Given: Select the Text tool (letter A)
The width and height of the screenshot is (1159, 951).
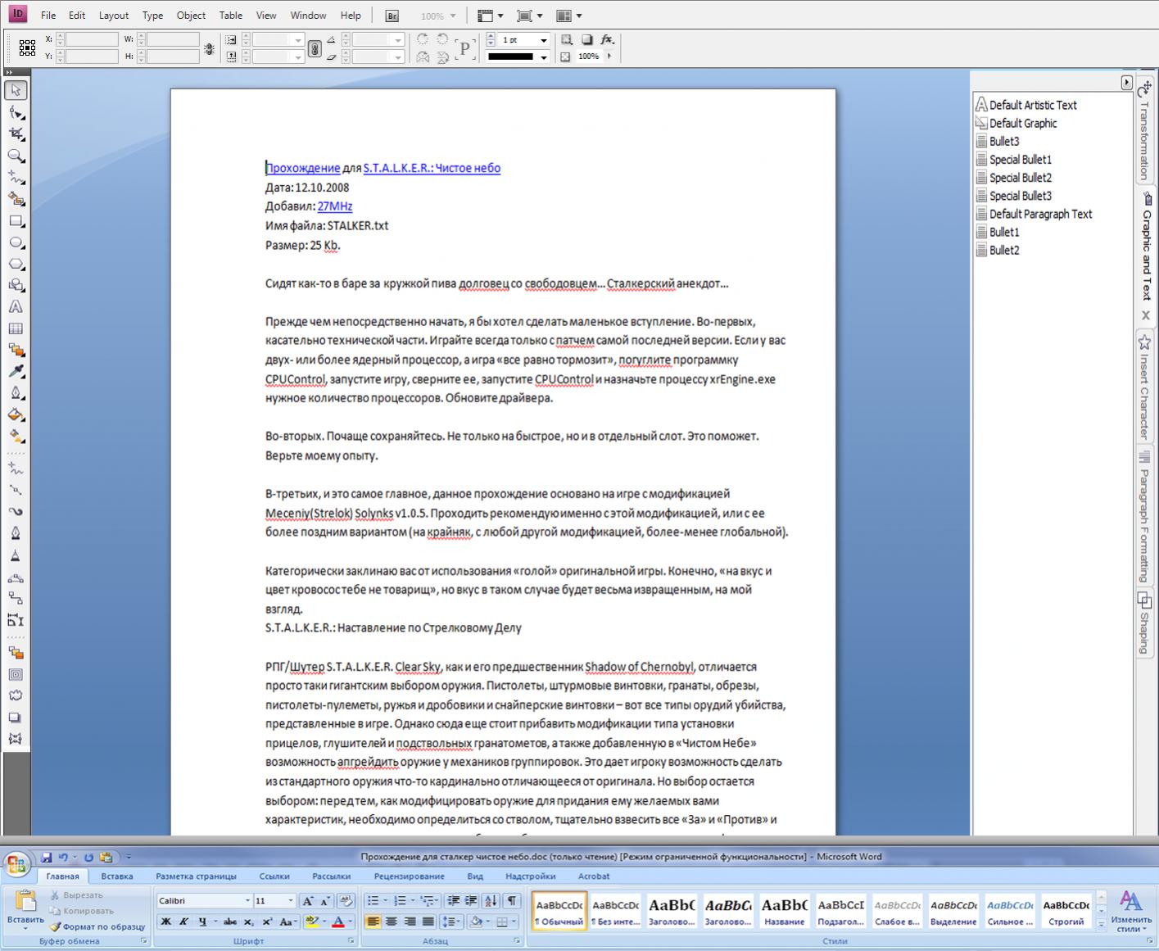Looking at the screenshot, I should (16, 307).
